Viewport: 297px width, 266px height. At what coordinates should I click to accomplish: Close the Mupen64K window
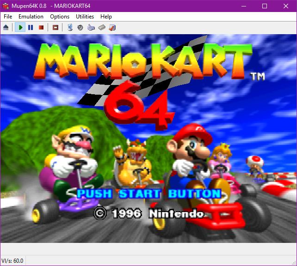[286, 6]
